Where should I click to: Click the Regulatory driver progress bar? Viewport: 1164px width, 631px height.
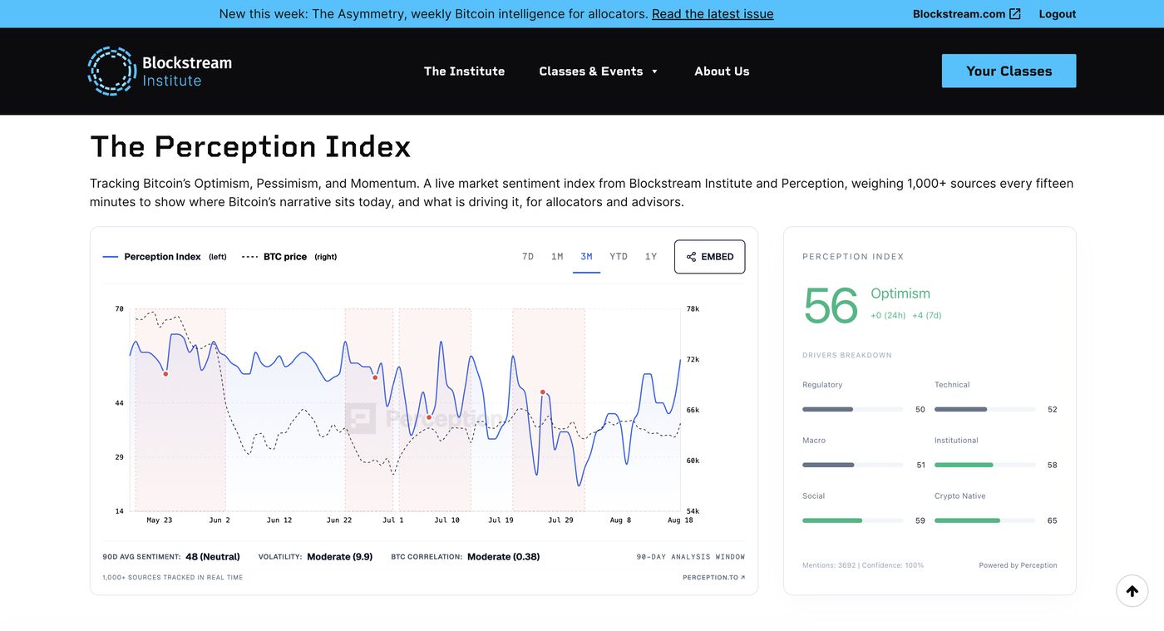[x=852, y=409]
